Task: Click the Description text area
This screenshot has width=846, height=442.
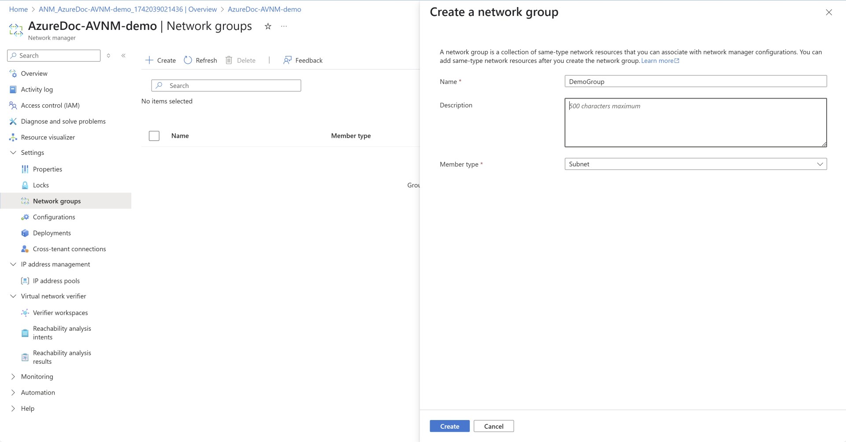Action: tap(695, 123)
